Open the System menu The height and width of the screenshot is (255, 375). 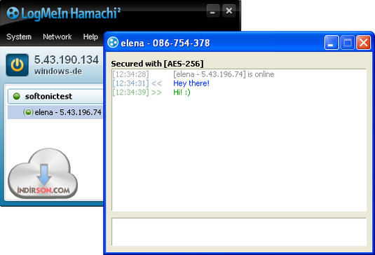pos(19,37)
